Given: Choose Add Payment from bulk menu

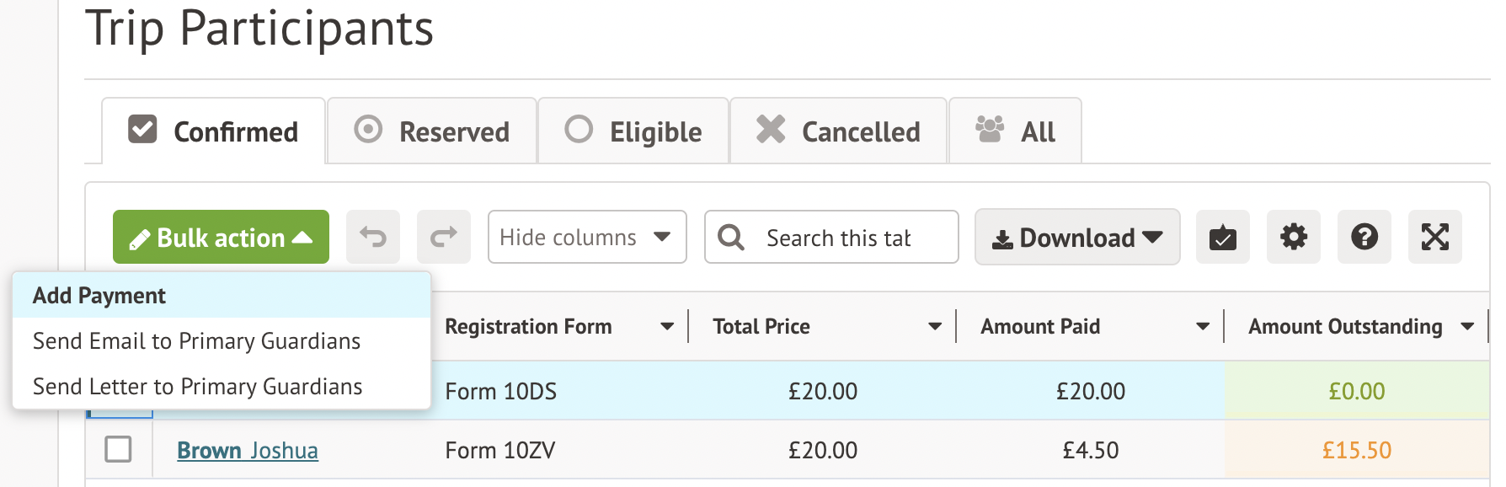Looking at the screenshot, I should coord(222,296).
